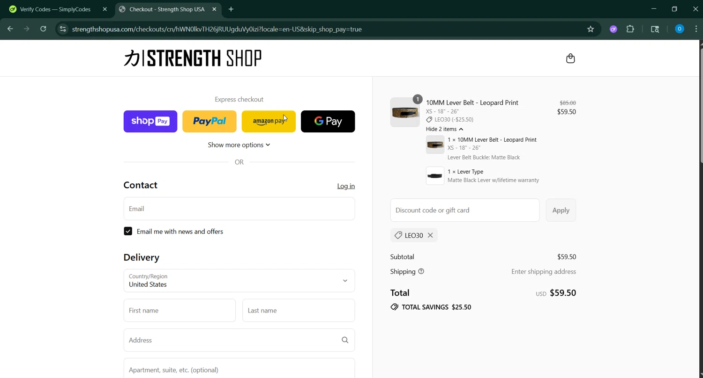Click Discount code or gift card field
The image size is (703, 378).
click(465, 210)
